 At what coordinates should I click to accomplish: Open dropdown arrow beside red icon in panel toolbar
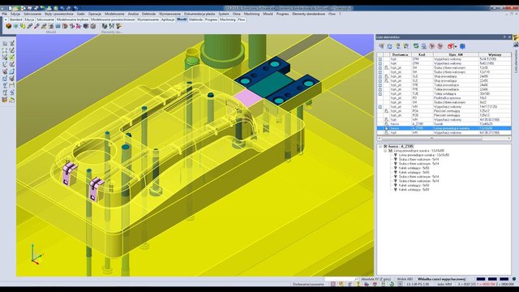point(456,47)
